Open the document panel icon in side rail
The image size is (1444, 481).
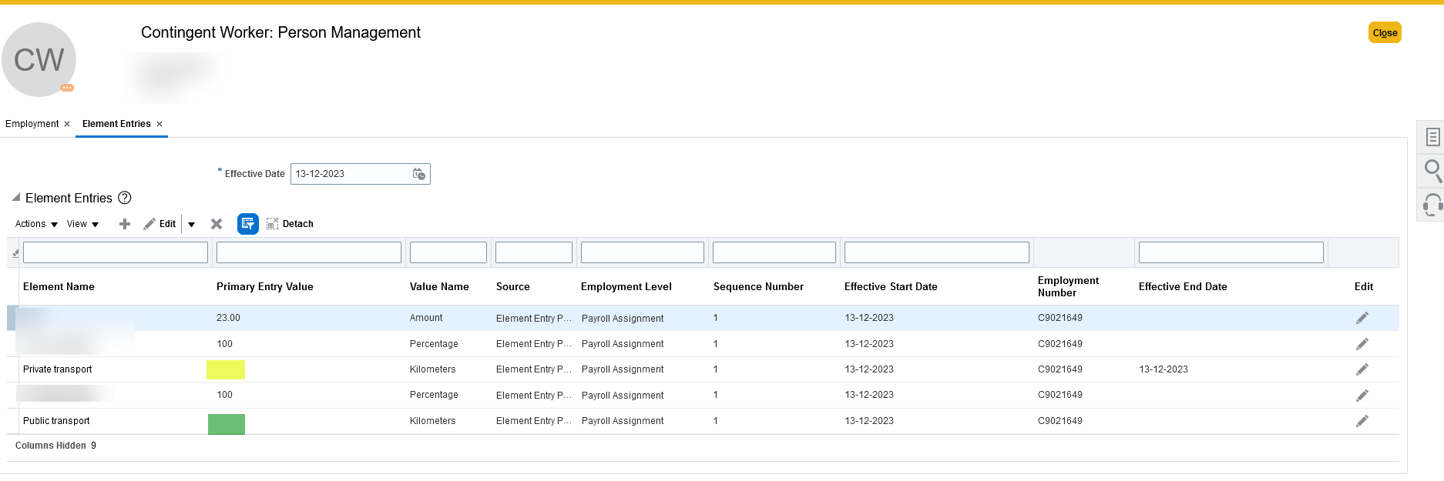[x=1432, y=137]
